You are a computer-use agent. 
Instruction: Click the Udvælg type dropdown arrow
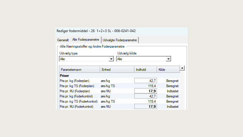[111, 59]
